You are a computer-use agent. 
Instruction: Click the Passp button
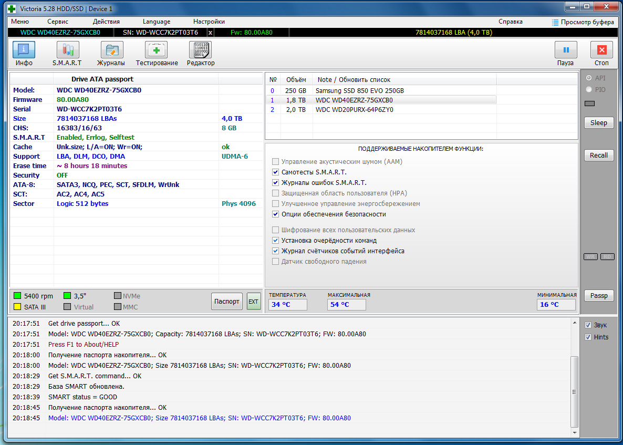[599, 296]
